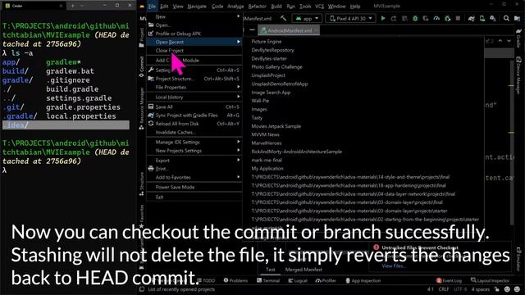525x295 pixels.
Task: Select the AndroidManifest.xml editor tab
Action: pos(289,30)
